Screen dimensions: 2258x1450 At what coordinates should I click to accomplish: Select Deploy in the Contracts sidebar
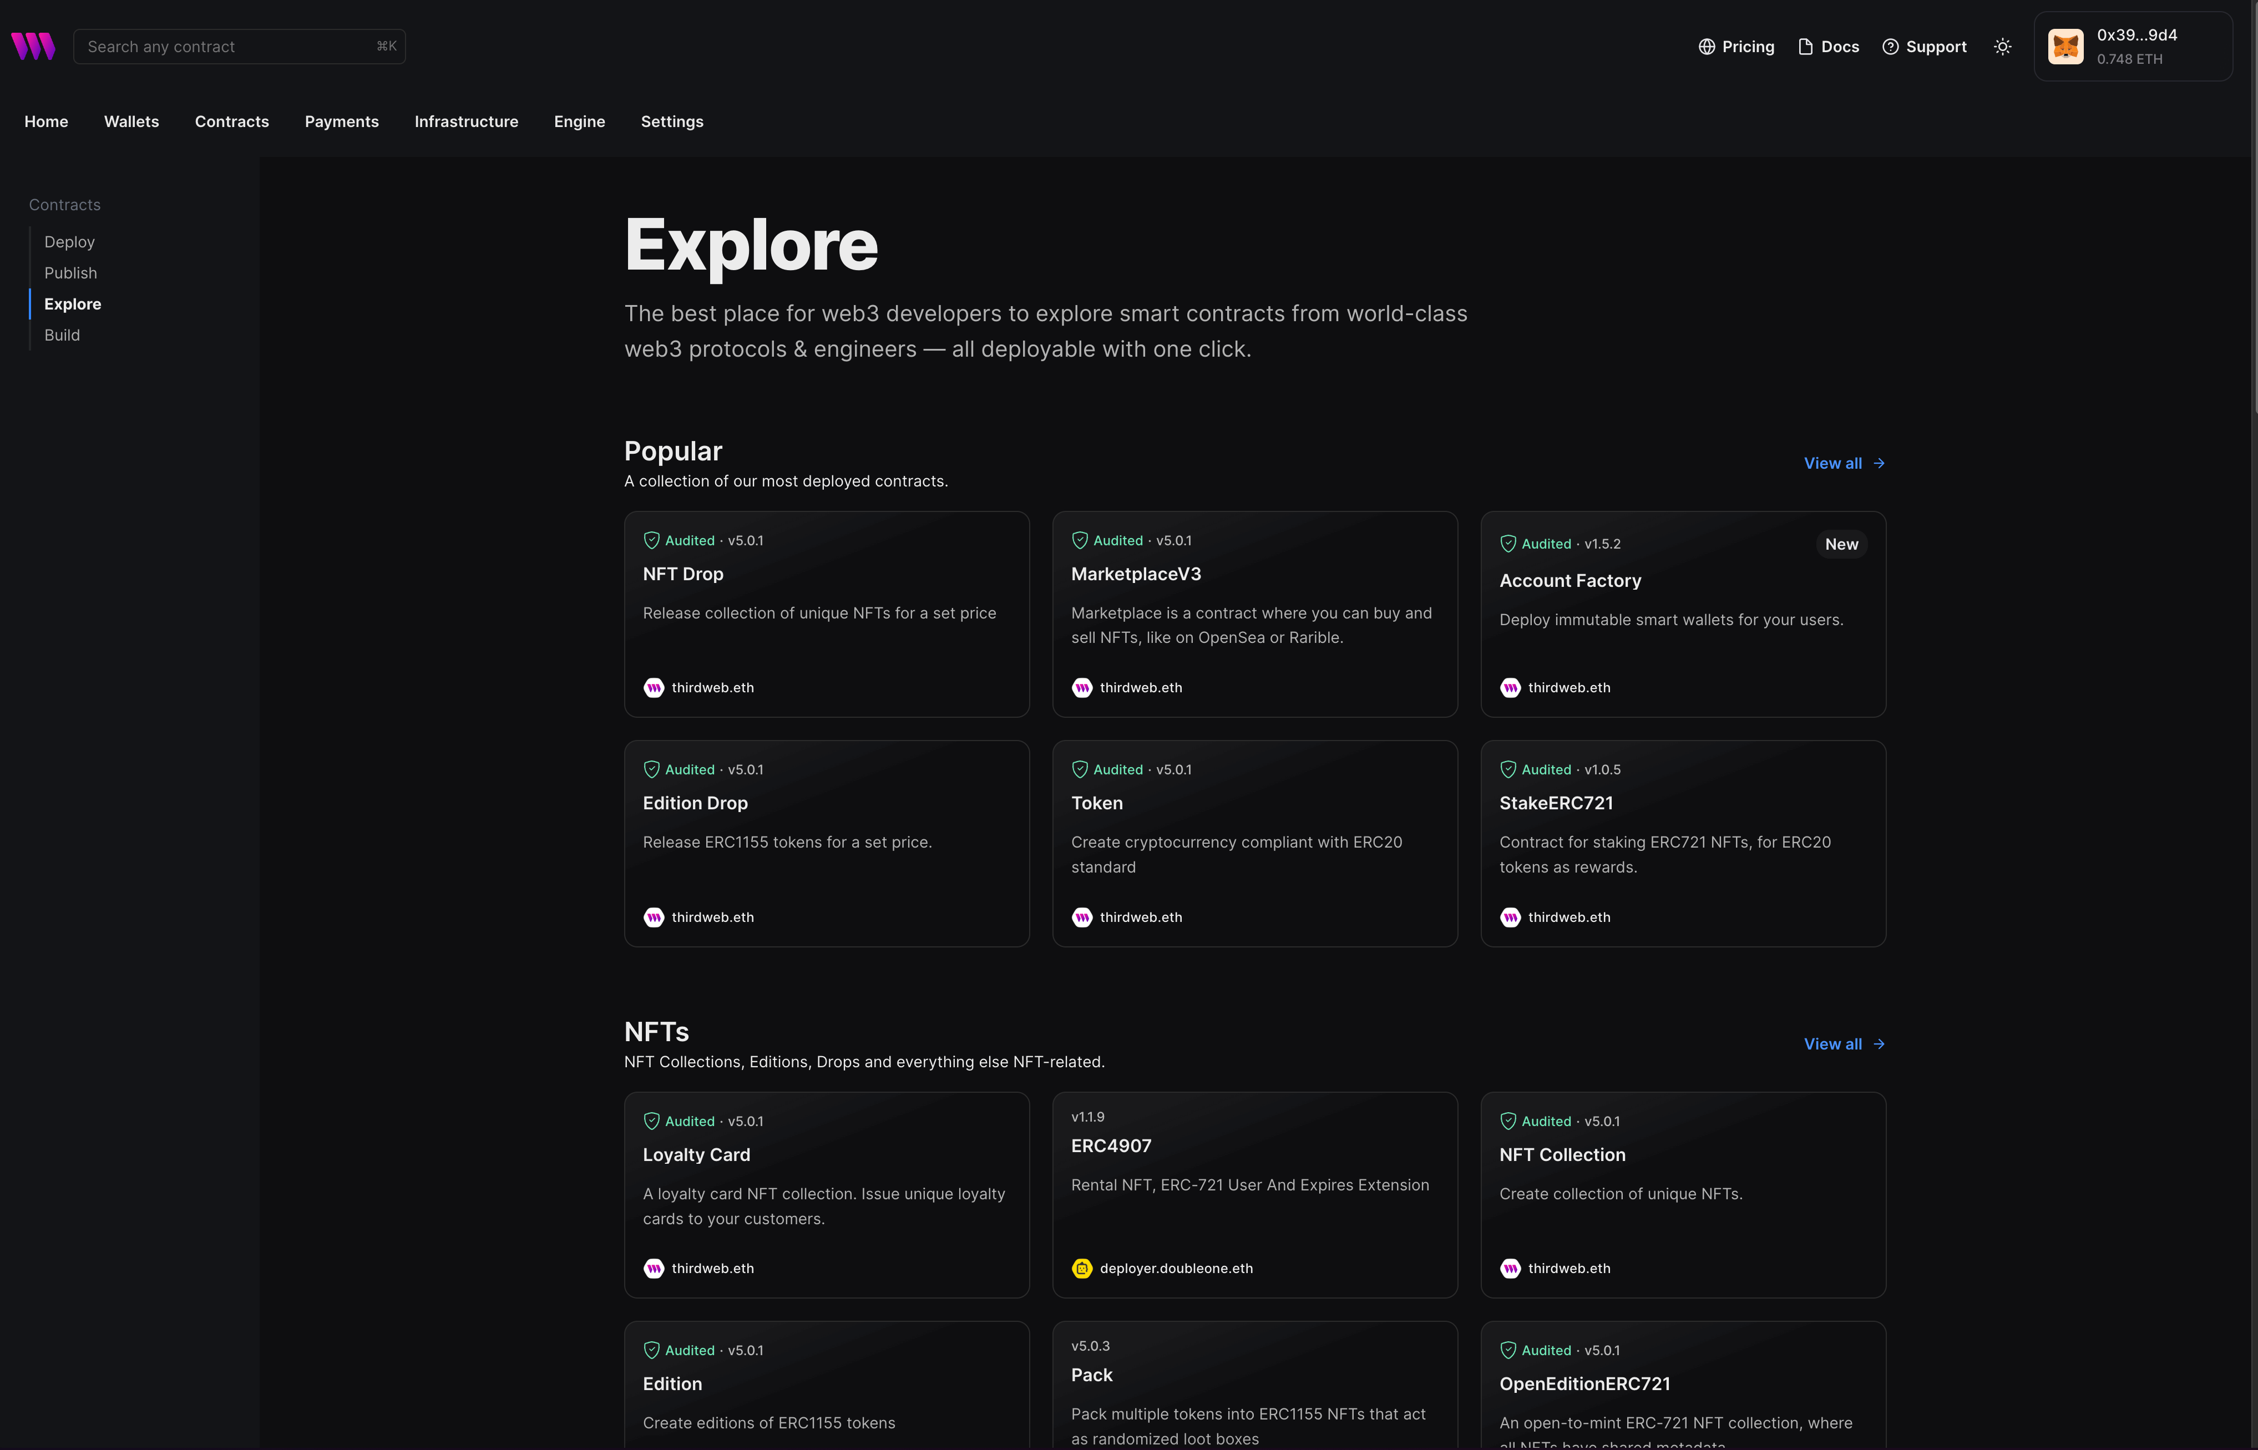69,241
